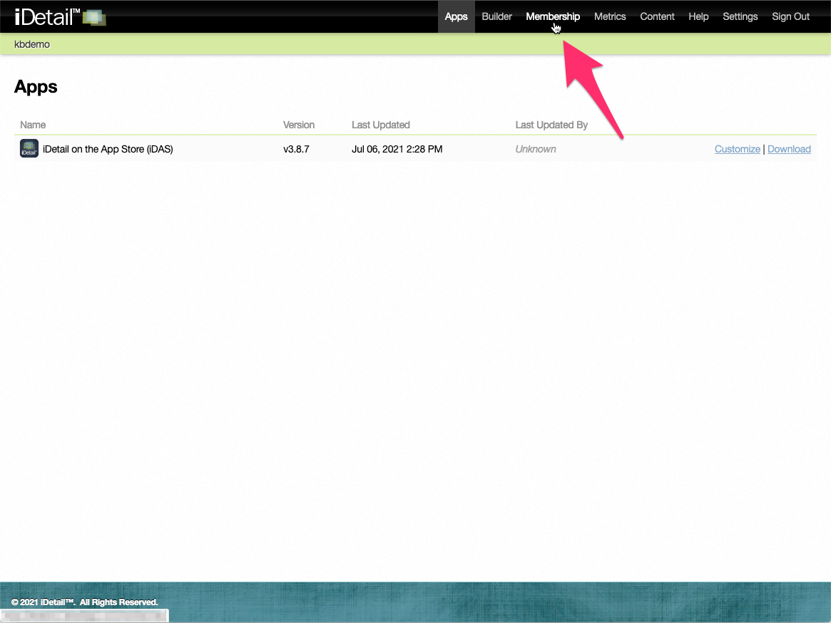Click the v3.8.7 version cell
The height and width of the screenshot is (623, 831).
tap(296, 149)
